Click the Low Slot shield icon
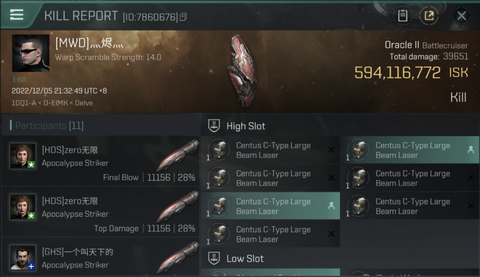480x277 pixels. point(214,258)
